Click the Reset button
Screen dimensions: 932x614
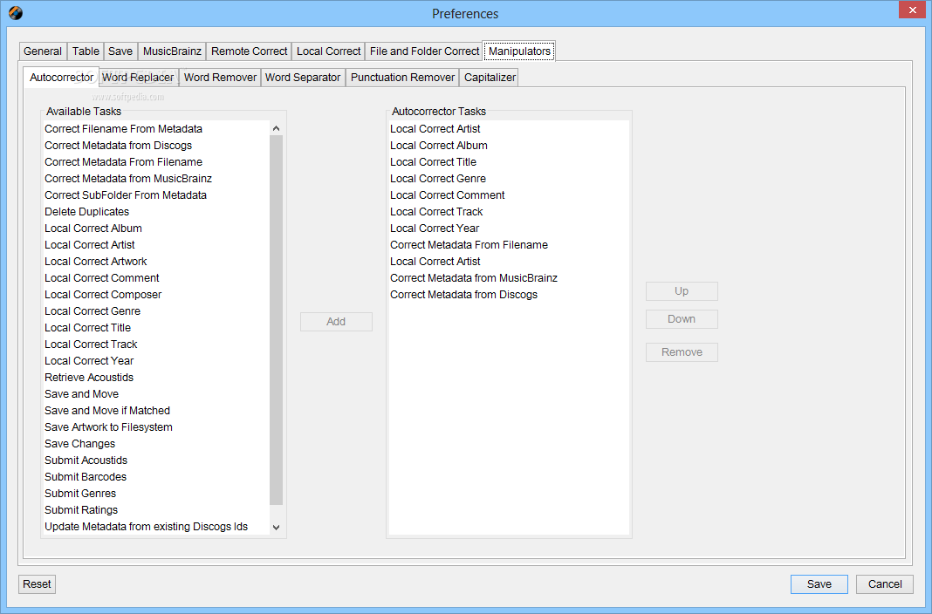point(37,583)
